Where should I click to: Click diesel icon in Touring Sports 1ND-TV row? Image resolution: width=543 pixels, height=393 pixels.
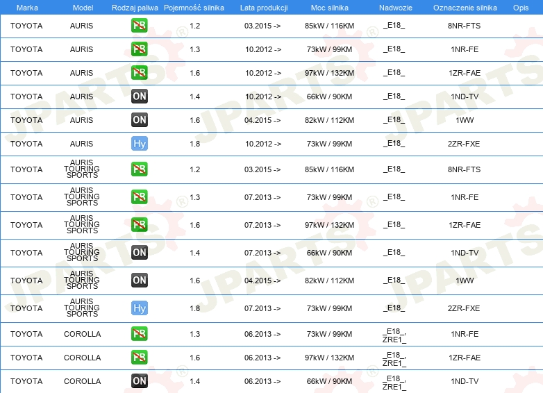139,253
